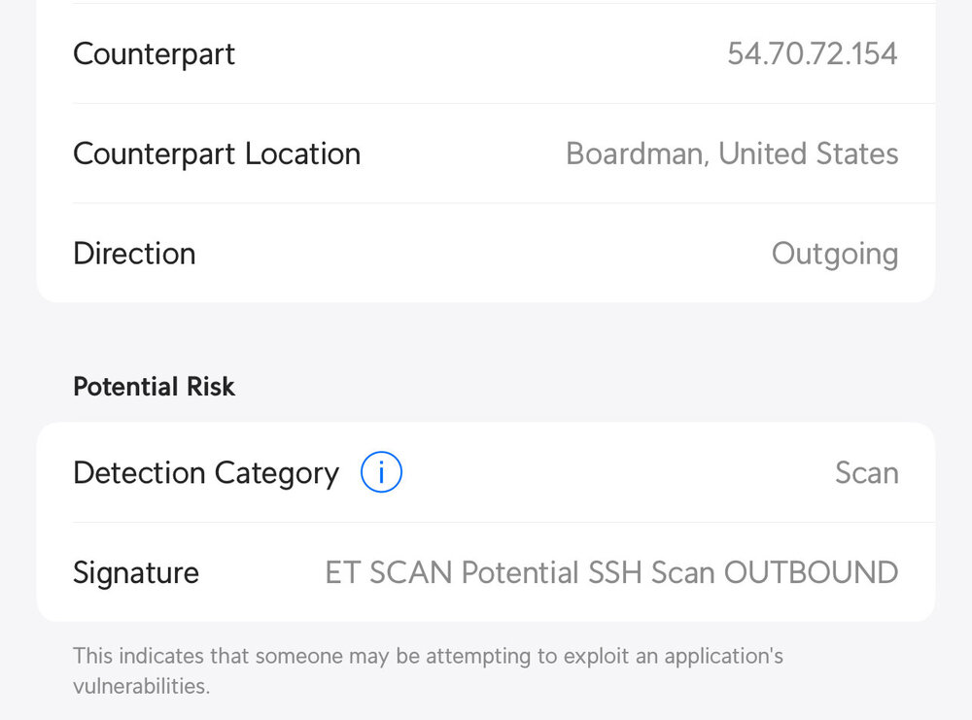Tap the Direction label
Image resolution: width=972 pixels, height=720 pixels.
[134, 254]
